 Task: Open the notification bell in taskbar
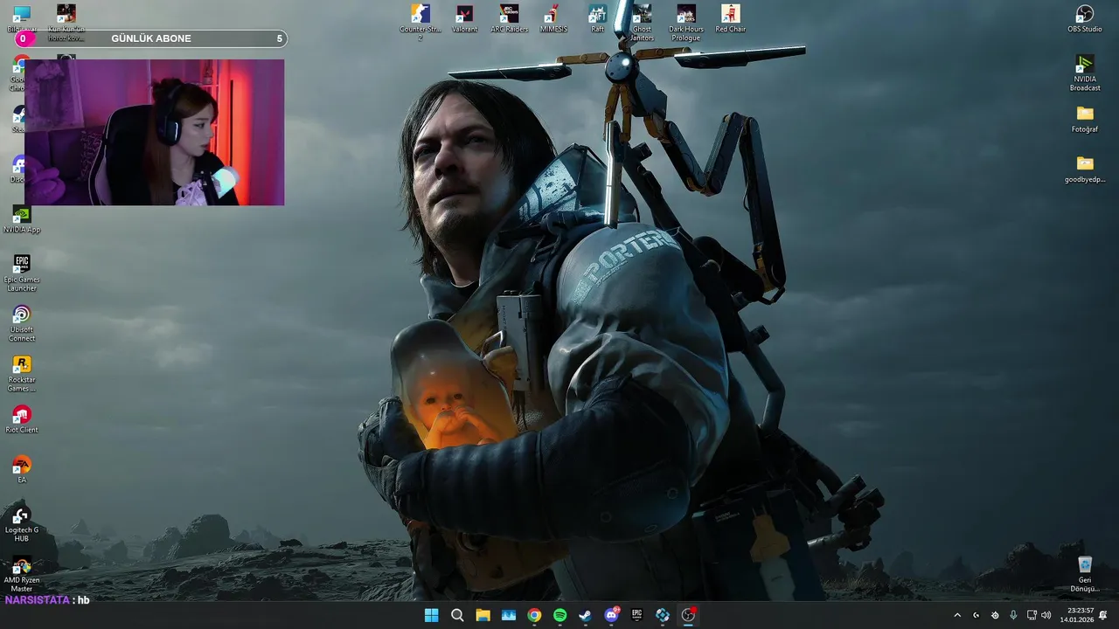1103,615
